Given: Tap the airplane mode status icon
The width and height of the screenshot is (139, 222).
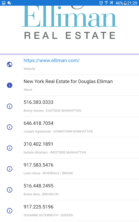Looking at the screenshot, I should pos(111,3).
